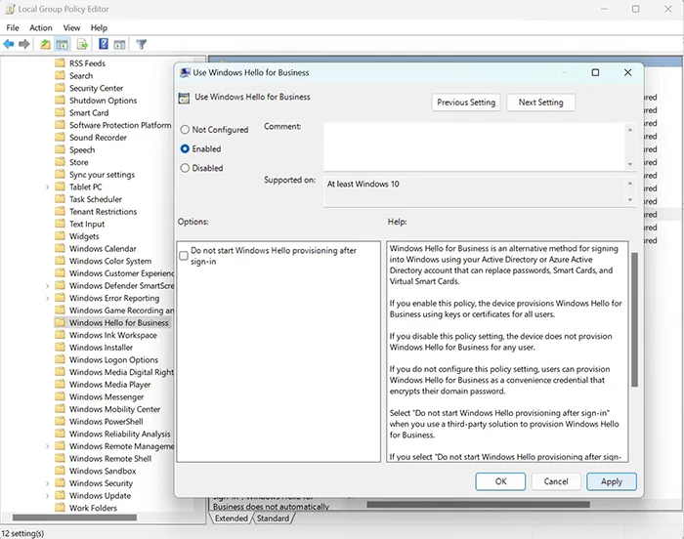Toggle the Show/Hide Action Pane icon

click(119, 44)
